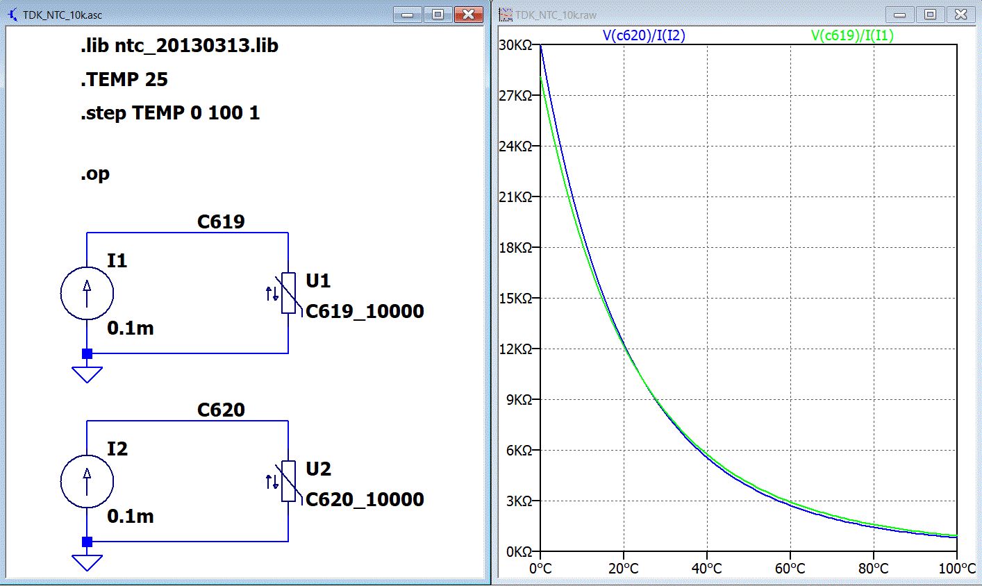982x586 pixels.
Task: Click the ground symbol below I2
Action: pos(87,562)
